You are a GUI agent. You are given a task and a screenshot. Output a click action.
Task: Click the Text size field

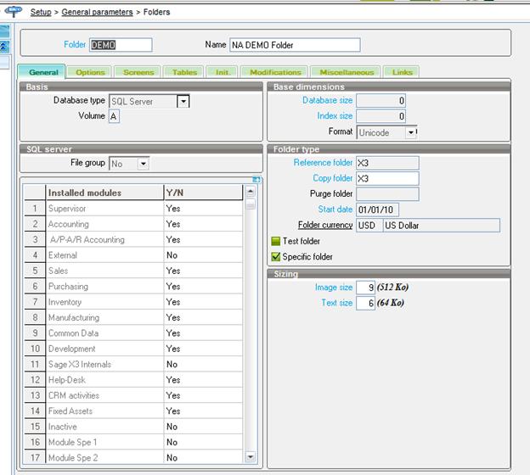point(365,303)
